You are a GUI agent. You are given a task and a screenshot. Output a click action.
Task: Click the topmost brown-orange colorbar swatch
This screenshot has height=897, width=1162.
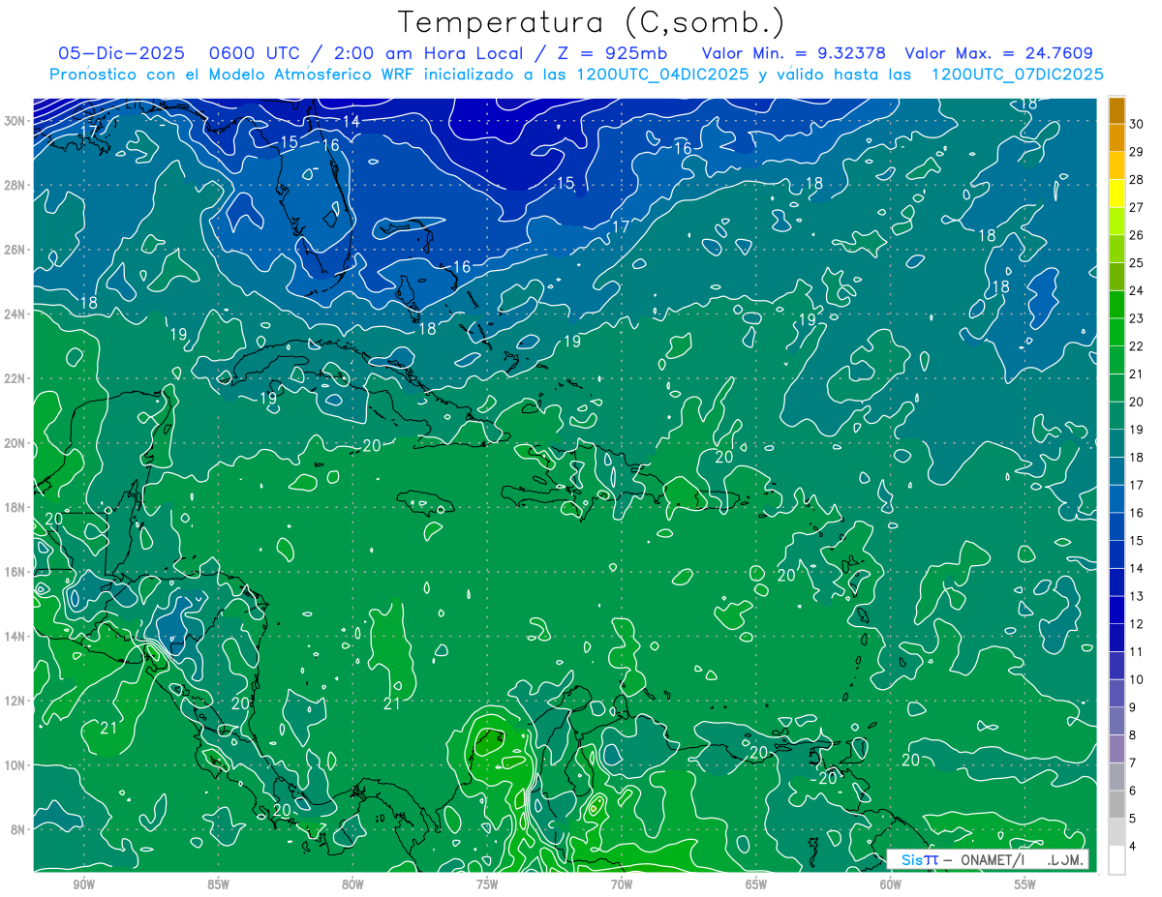click(x=1116, y=110)
